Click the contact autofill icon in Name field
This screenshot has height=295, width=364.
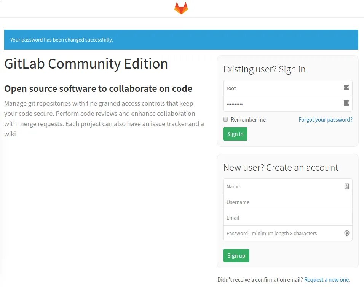[346, 186]
